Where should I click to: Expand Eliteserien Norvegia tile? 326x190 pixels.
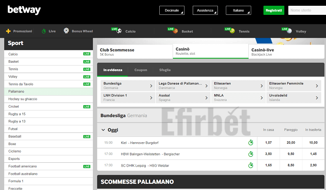click(239, 86)
